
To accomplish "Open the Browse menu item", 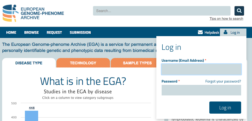I will pos(32,33).
